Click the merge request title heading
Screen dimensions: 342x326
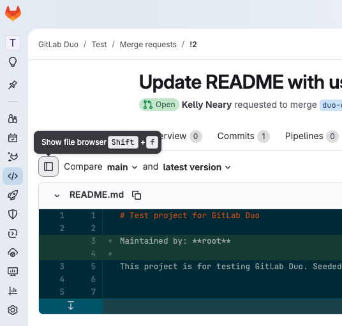coord(241,82)
